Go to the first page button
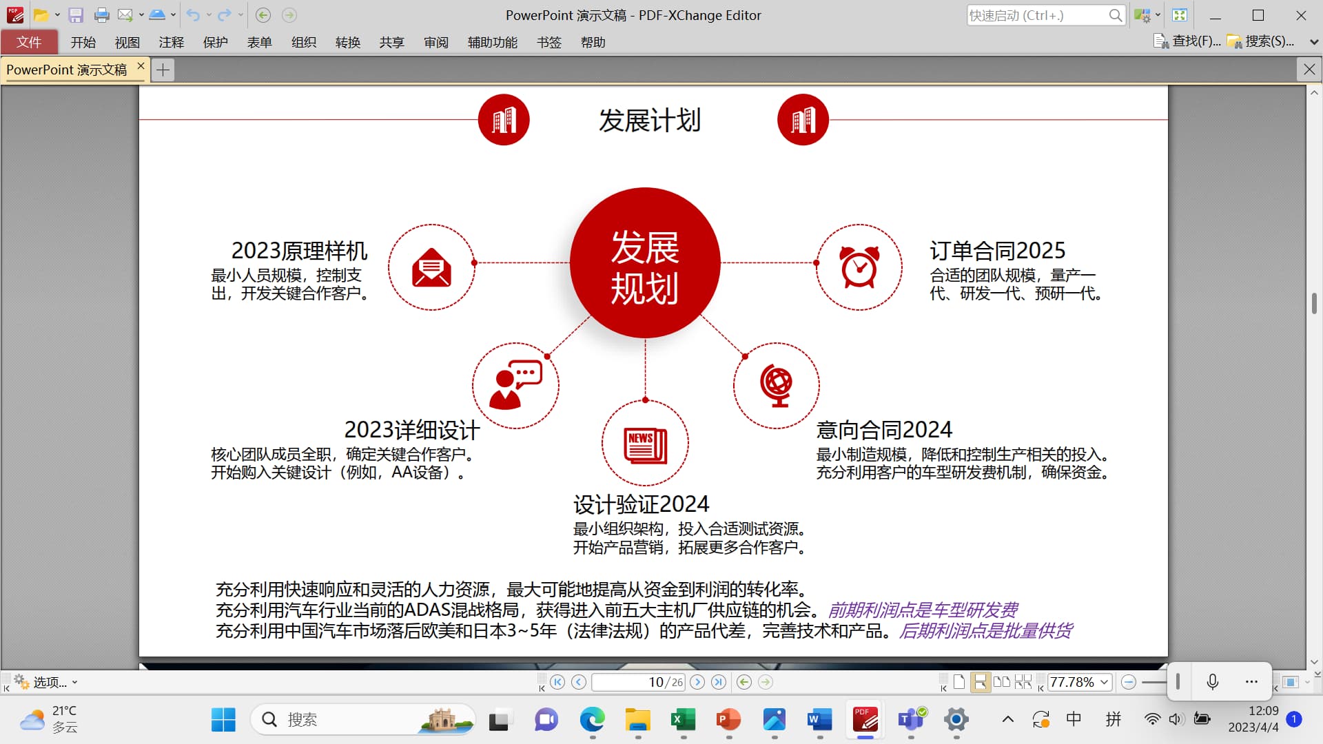The height and width of the screenshot is (744, 1323). click(x=557, y=682)
